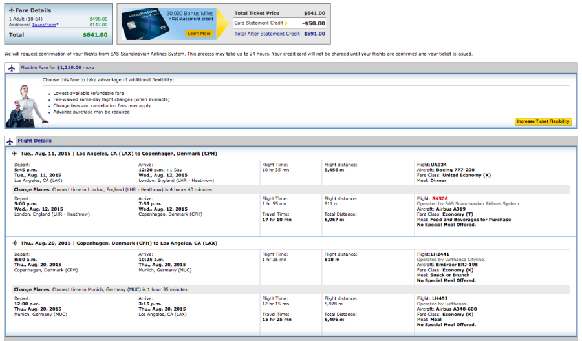The image size is (582, 341).
Task: Click the outbound plane icon by Aug. 11 itinerary
Action: [x=14, y=154]
